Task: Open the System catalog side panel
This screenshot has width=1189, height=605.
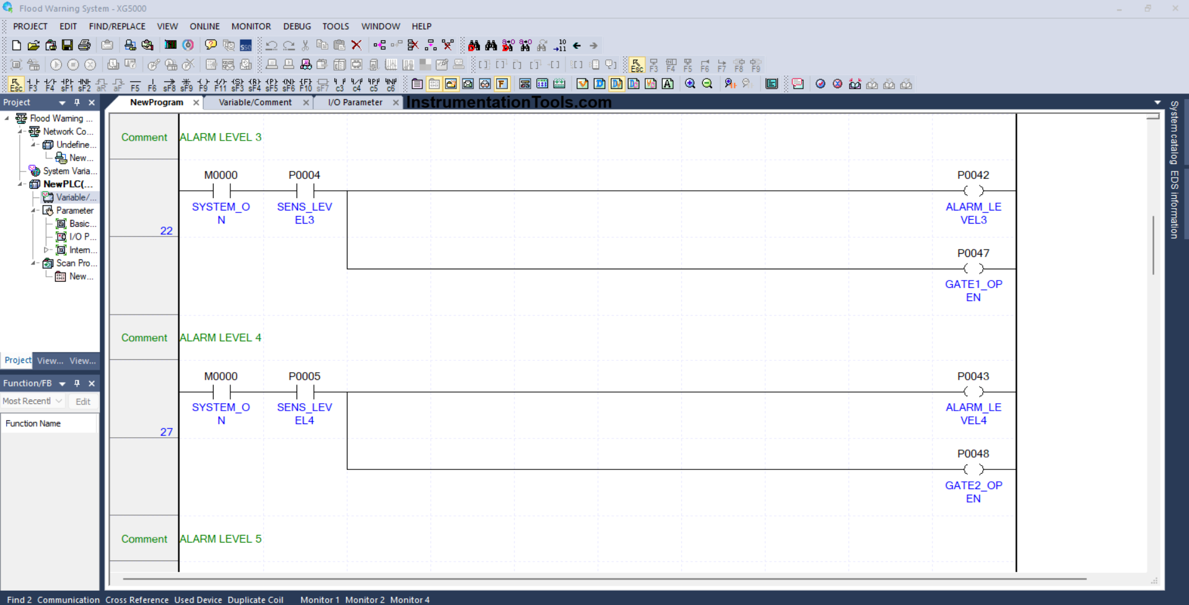Action: tap(1174, 132)
